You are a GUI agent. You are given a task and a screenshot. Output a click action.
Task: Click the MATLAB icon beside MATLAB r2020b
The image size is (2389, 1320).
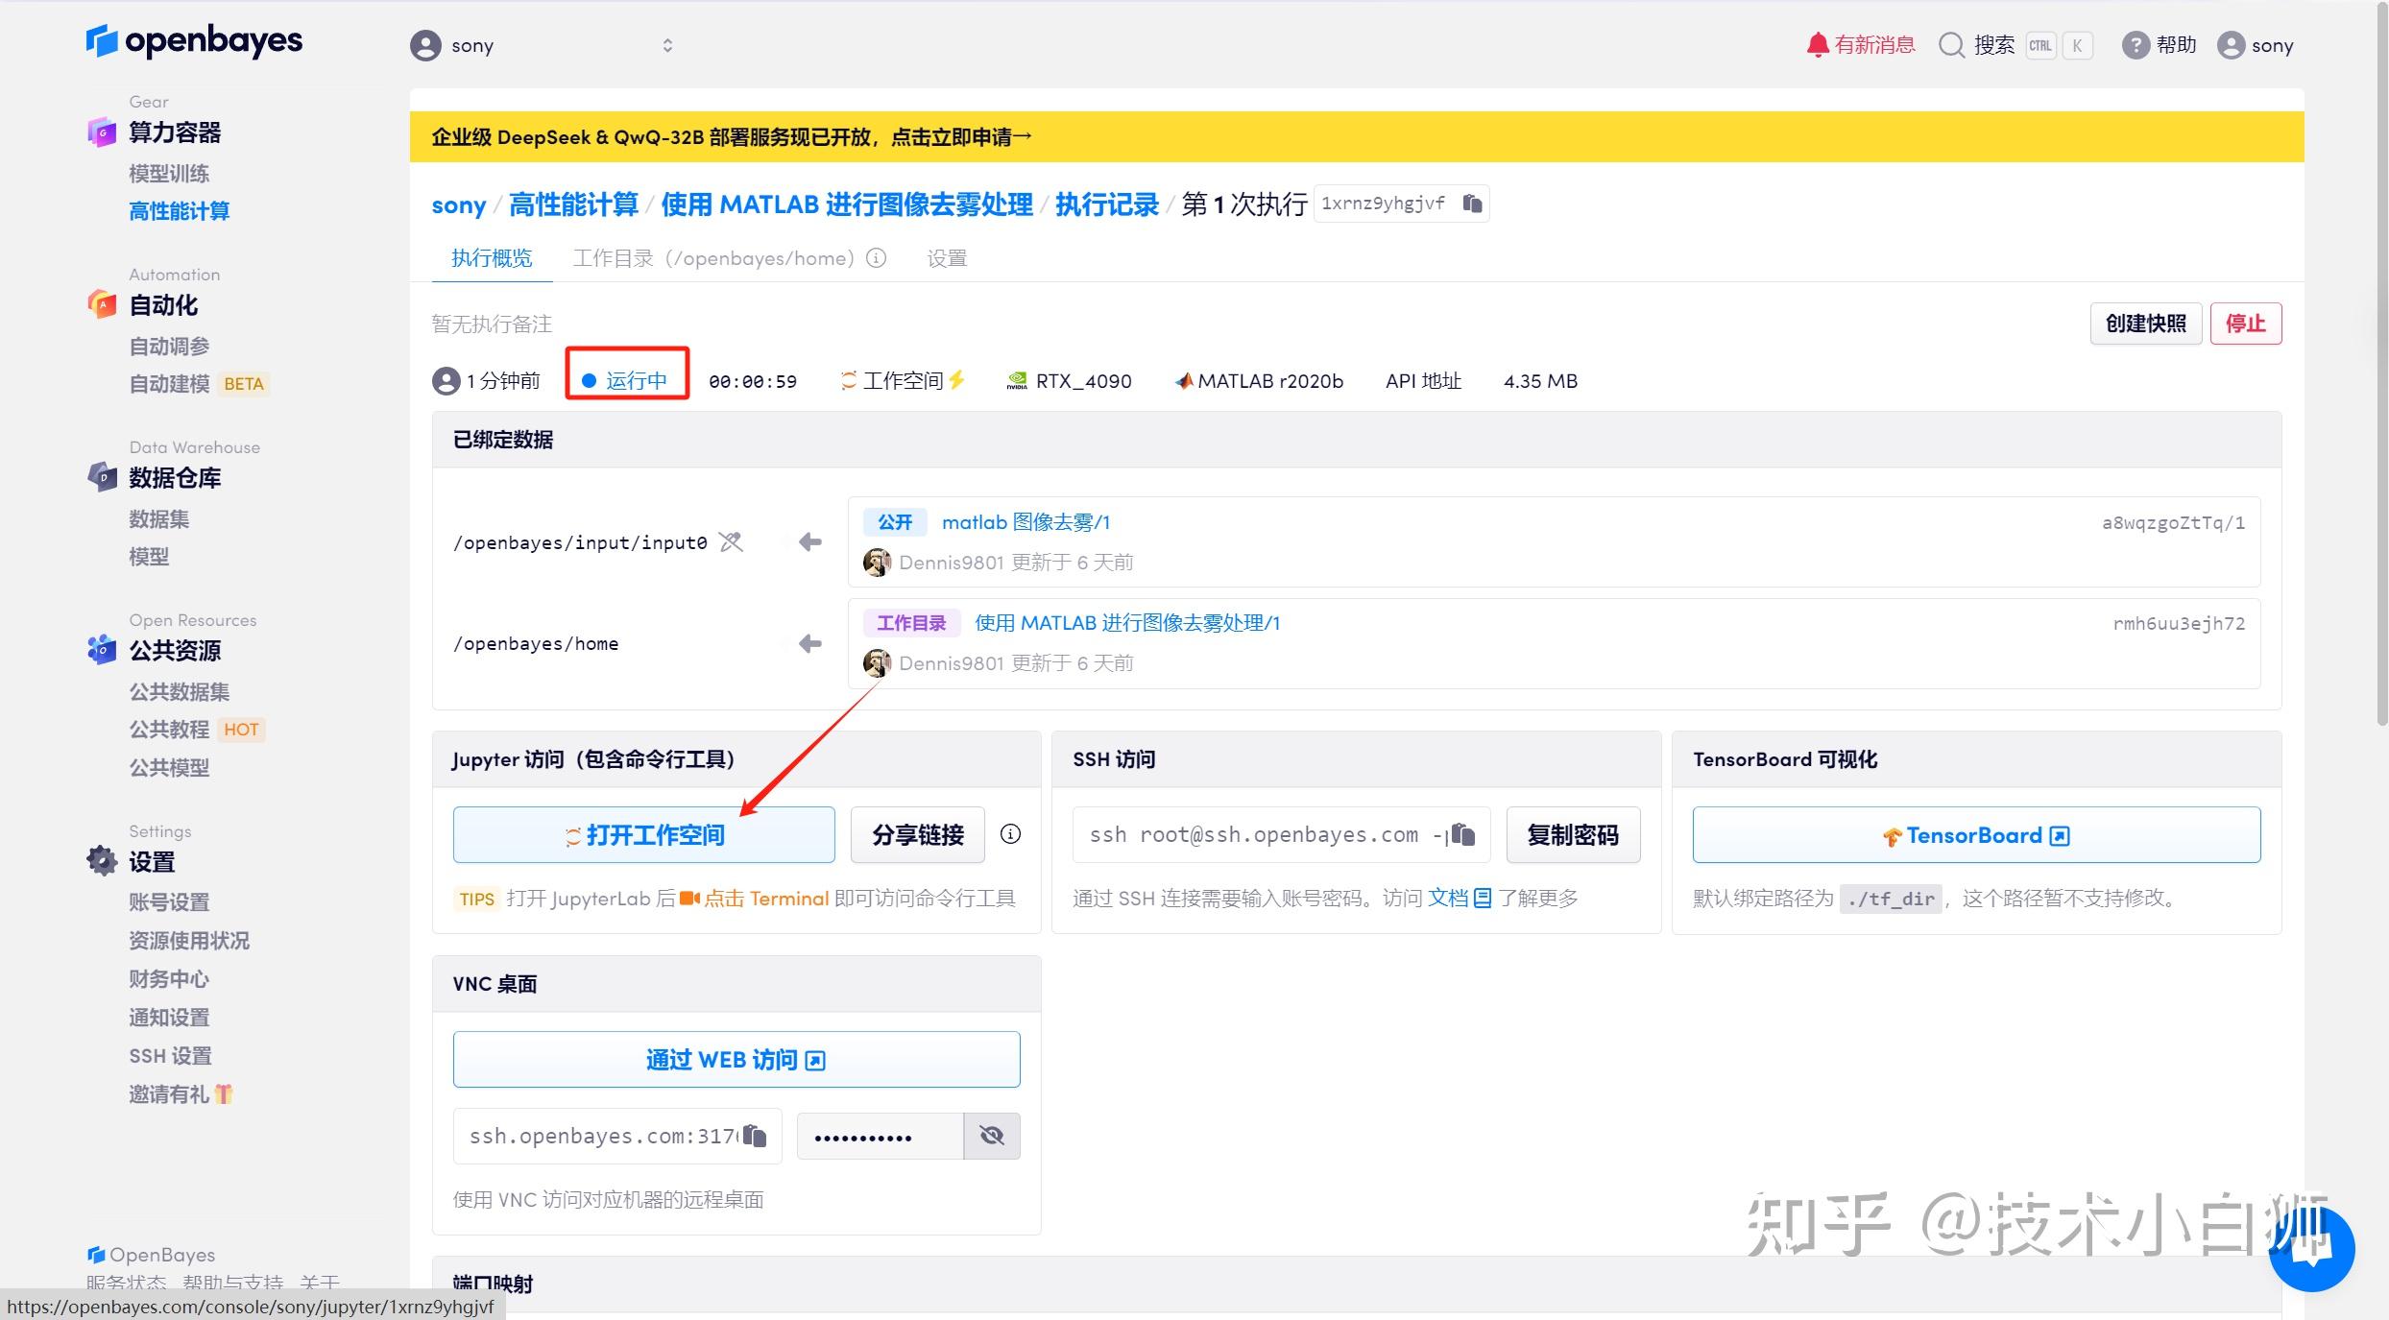1185,381
